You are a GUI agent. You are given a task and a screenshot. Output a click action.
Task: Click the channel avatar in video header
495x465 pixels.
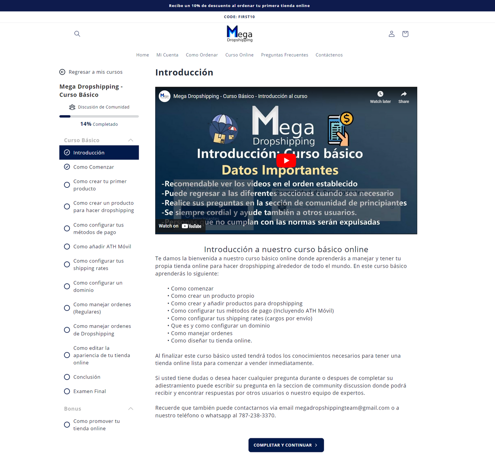click(x=165, y=96)
